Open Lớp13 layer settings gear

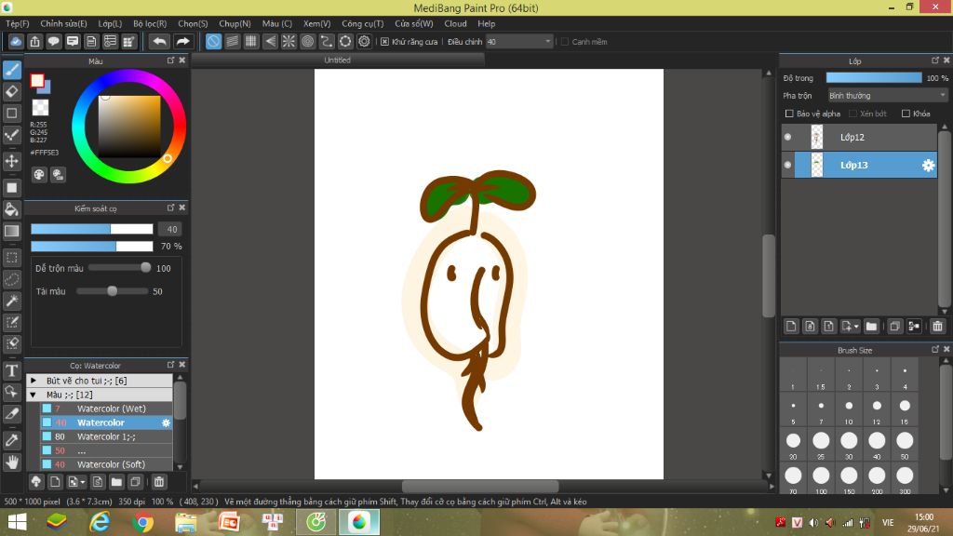(x=928, y=166)
